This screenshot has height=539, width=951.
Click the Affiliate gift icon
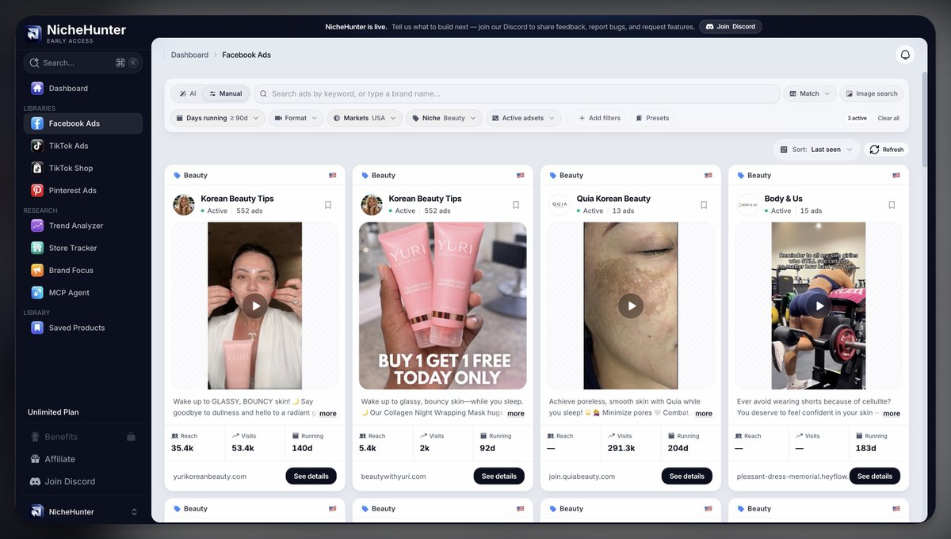36,459
